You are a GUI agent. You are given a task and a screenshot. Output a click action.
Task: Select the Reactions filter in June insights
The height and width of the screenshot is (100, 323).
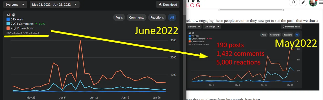pos(157,17)
